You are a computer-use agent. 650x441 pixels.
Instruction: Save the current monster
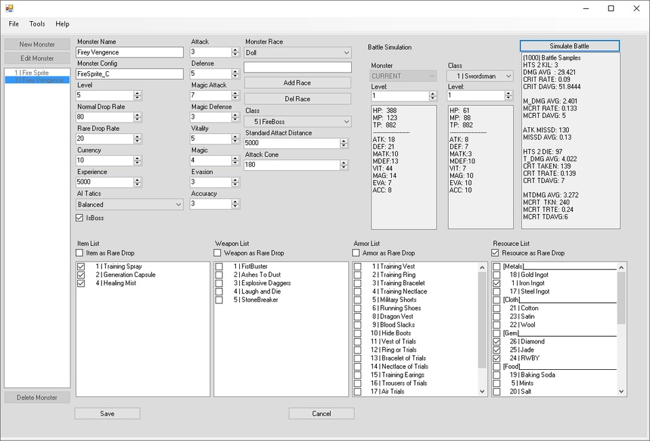[x=106, y=413]
